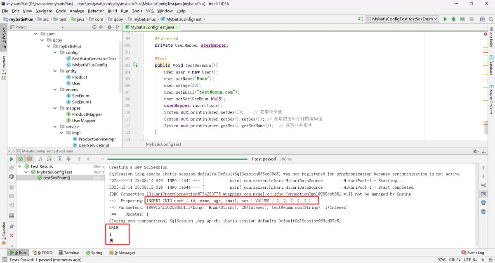Run MybatisConfigTest.testSexEnum from main toolbar
Image resolution: width=495 pixels, height=263 pixels.
[x=445, y=19]
